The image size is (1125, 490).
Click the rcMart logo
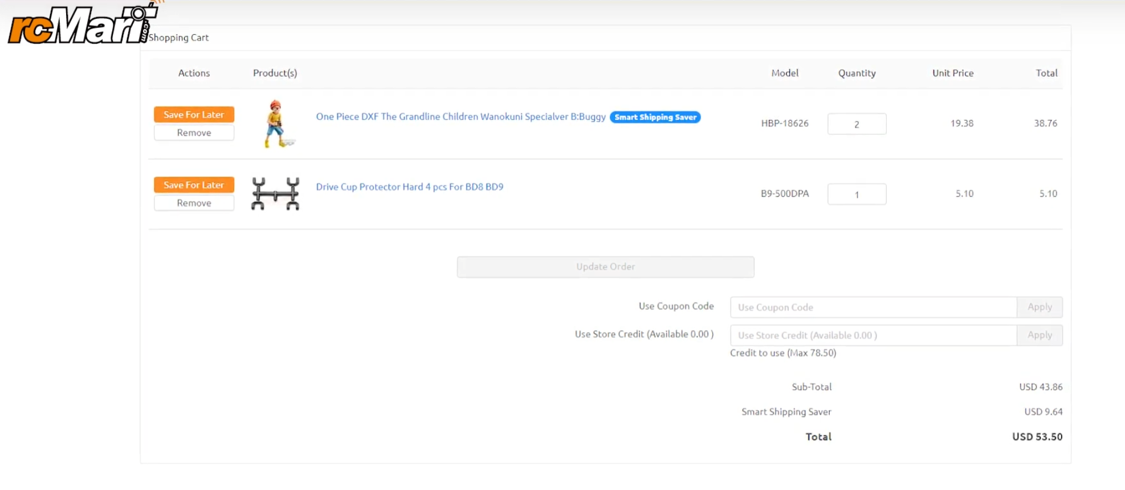[80, 26]
